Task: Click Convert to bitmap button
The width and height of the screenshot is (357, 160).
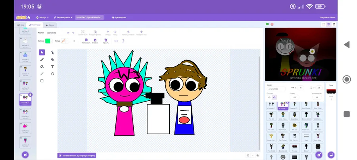Action: 77,156
